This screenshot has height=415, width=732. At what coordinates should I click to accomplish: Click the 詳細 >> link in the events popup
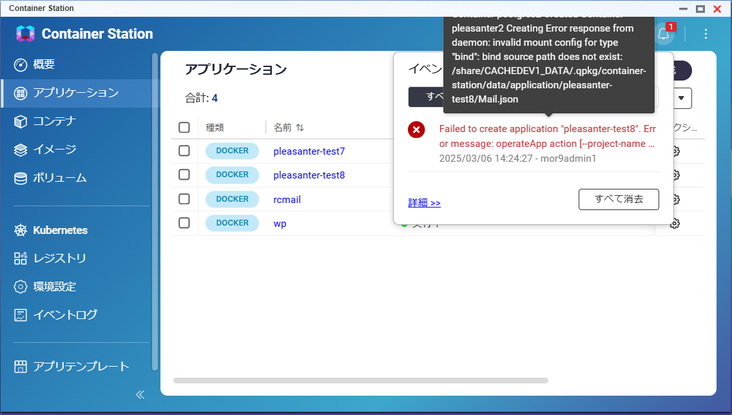tap(425, 202)
